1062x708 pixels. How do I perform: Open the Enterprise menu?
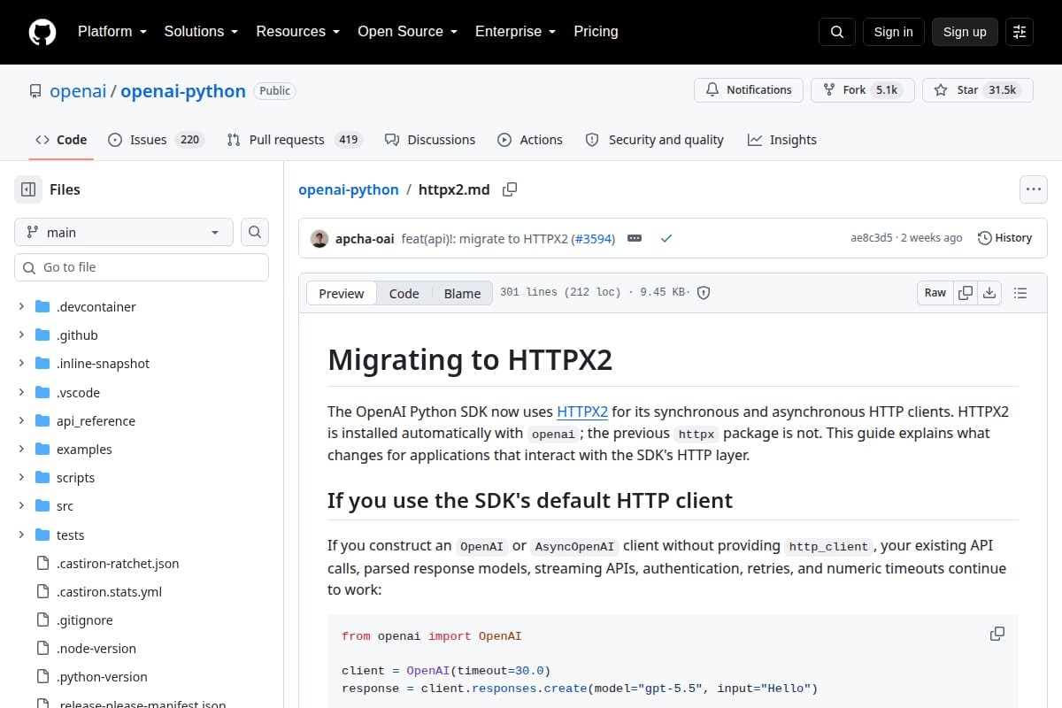(x=515, y=32)
